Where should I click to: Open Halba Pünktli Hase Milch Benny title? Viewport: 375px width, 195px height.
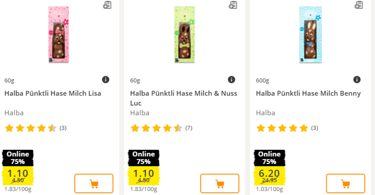[x=308, y=93]
